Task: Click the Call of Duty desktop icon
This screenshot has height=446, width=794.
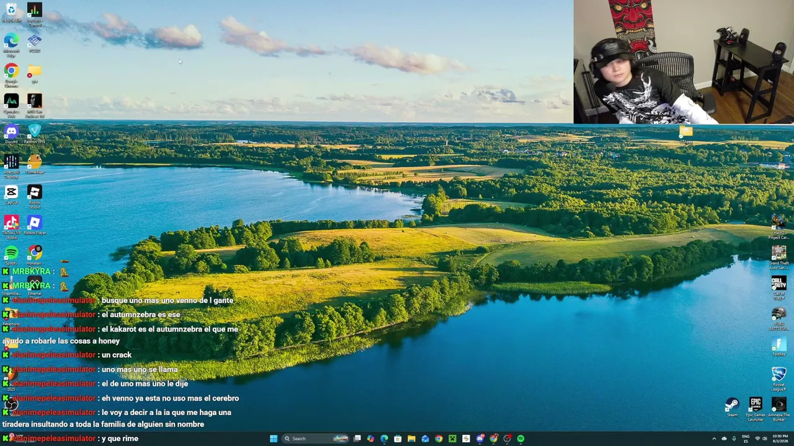Action: (778, 287)
